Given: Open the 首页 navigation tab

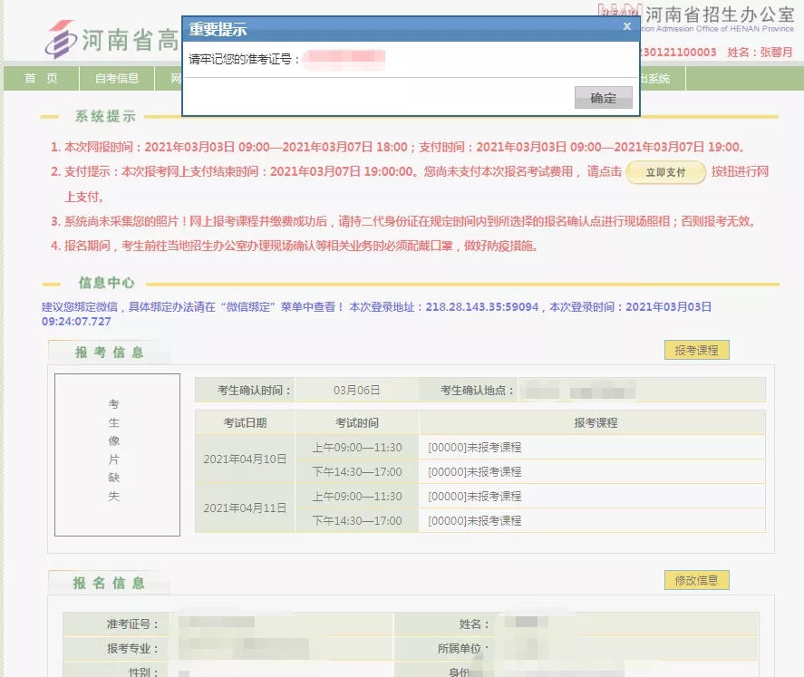Looking at the screenshot, I should click(x=41, y=79).
